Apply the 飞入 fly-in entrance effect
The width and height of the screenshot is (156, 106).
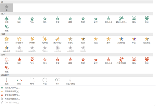click(x=32, y=20)
